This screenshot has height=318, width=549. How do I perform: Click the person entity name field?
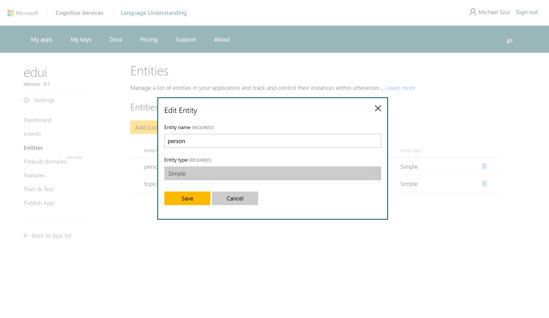click(272, 141)
